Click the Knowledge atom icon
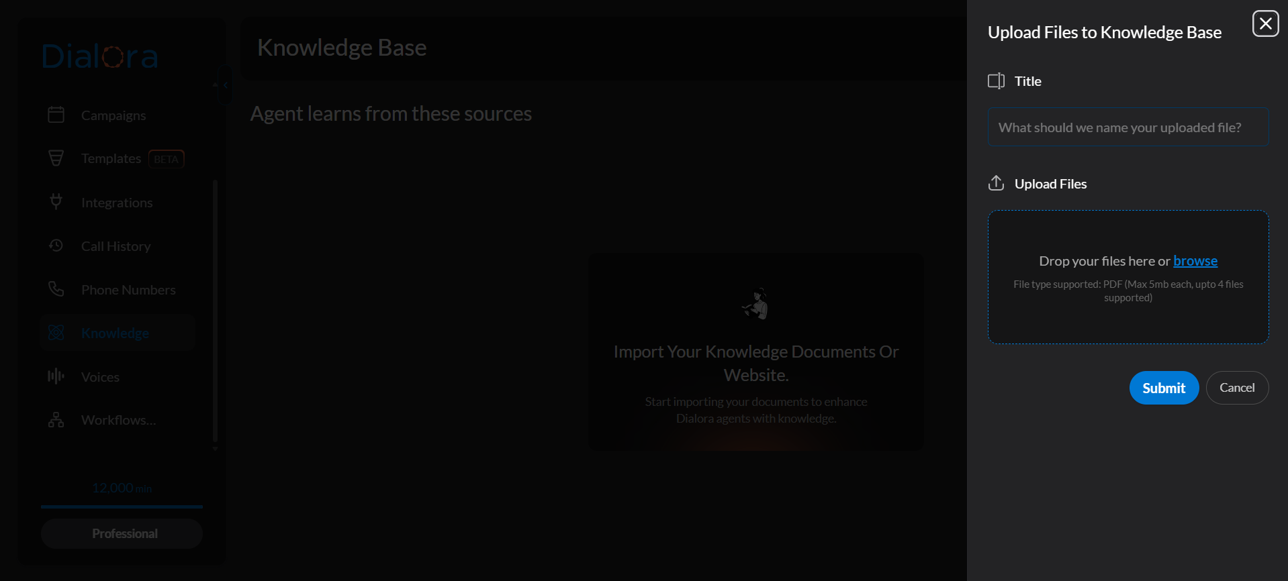1288x581 pixels. point(56,333)
